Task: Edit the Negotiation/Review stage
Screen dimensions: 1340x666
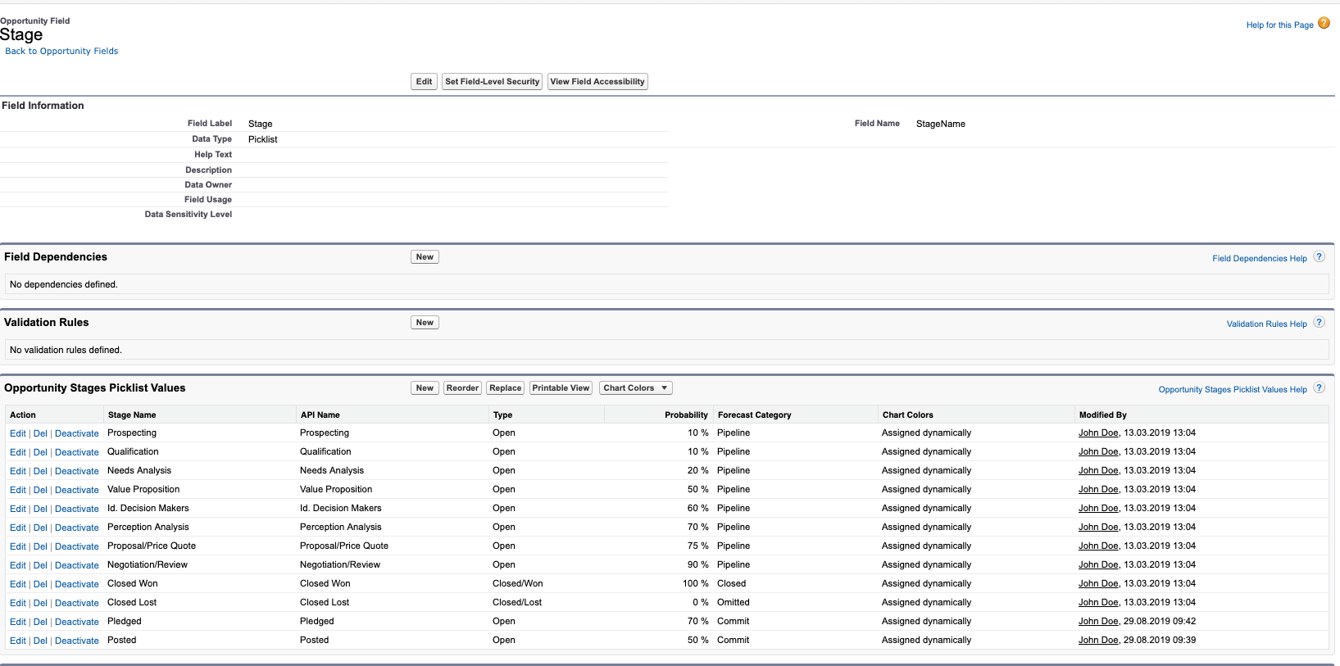Action: click(18, 565)
